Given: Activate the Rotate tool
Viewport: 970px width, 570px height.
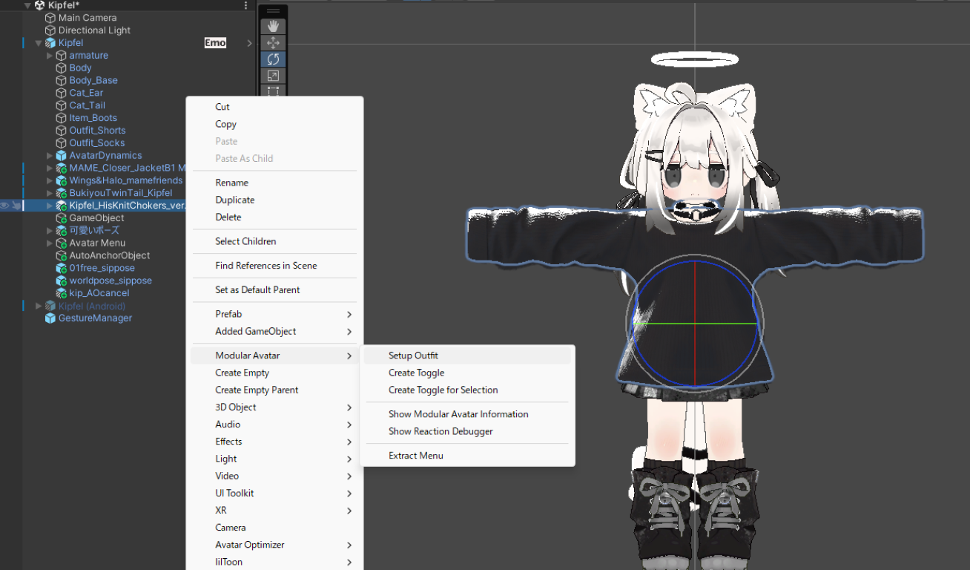Looking at the screenshot, I should point(273,59).
